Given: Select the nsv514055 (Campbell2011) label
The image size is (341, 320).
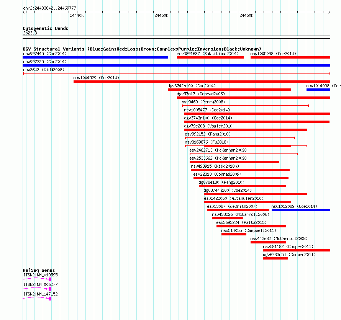Looking at the screenshot, I should tap(249, 230).
